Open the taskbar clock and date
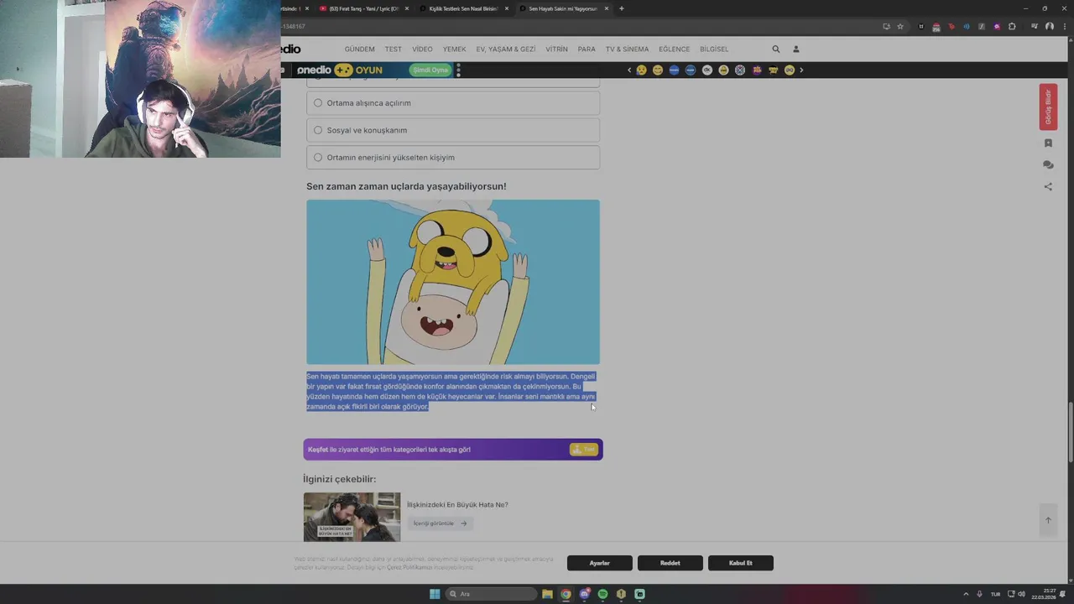This screenshot has width=1074, height=604. 1043,594
